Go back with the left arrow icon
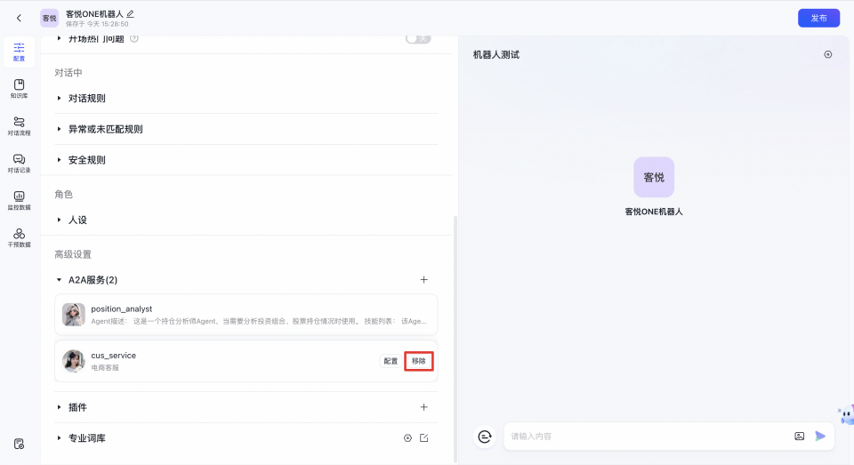Image resolution: width=854 pixels, height=465 pixels. coord(19,18)
